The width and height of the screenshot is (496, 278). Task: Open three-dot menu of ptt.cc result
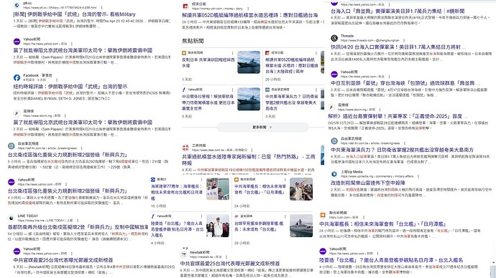click(101, 8)
